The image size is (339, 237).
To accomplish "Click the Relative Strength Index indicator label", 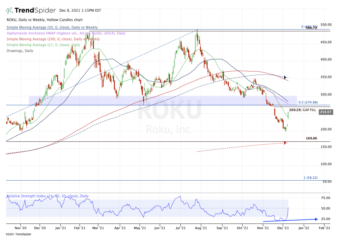I will (x=47, y=196).
